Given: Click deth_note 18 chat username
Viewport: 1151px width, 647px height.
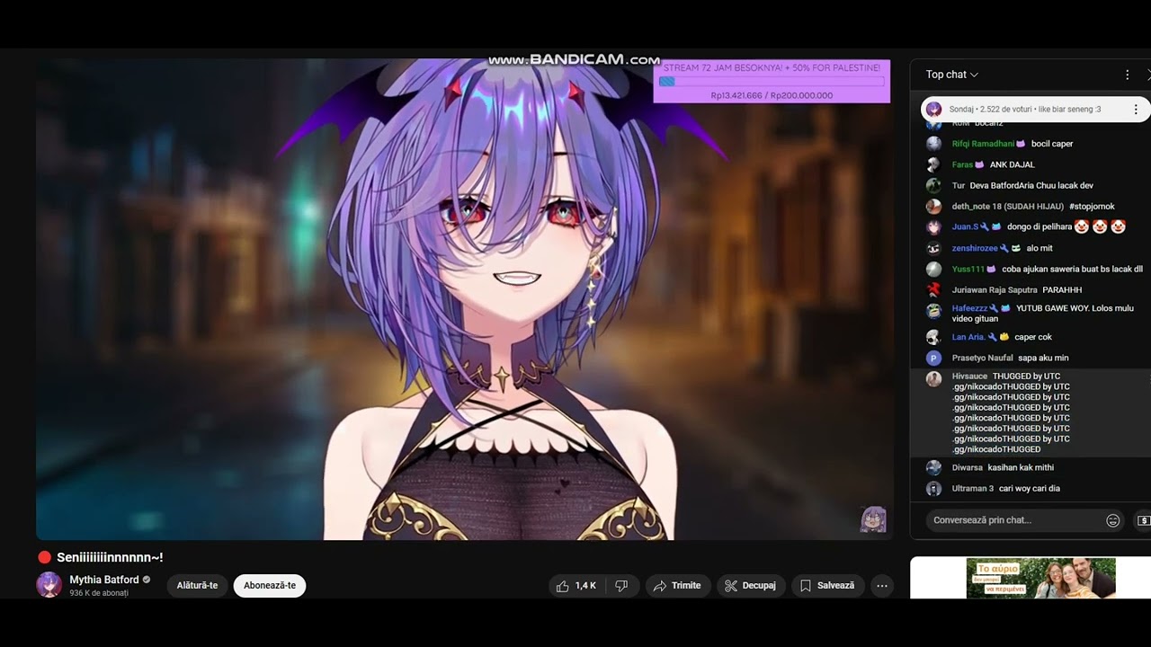Looking at the screenshot, I should (x=1008, y=206).
